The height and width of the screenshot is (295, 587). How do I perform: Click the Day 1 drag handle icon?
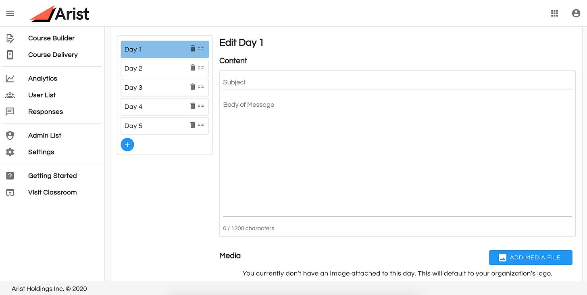click(201, 48)
